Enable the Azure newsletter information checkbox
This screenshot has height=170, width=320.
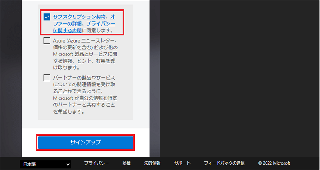(x=47, y=41)
